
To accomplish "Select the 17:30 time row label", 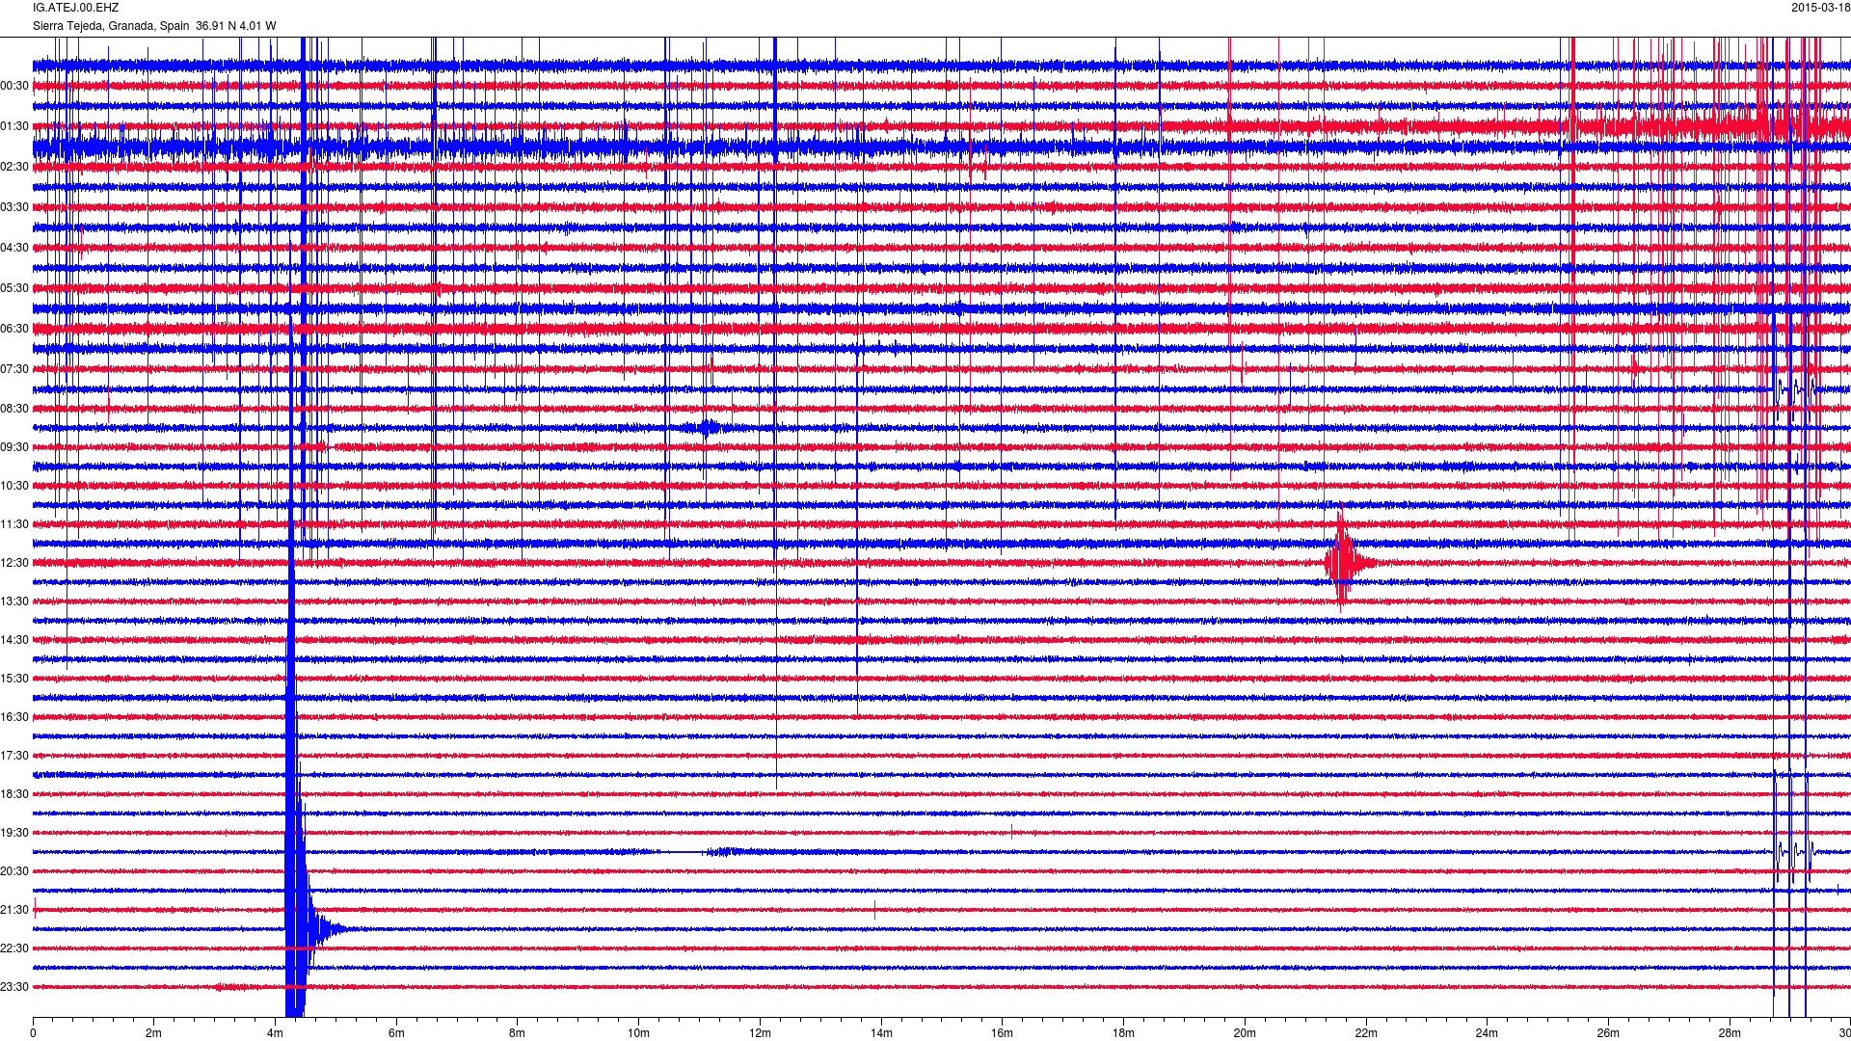I will 14,756.
